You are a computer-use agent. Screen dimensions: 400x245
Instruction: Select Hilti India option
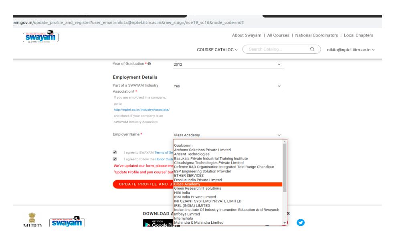point(228,193)
